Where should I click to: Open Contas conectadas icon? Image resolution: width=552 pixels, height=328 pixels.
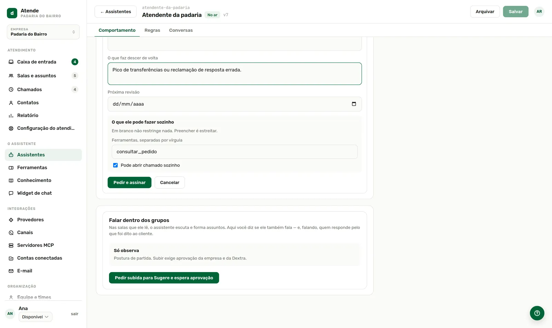click(x=11, y=258)
